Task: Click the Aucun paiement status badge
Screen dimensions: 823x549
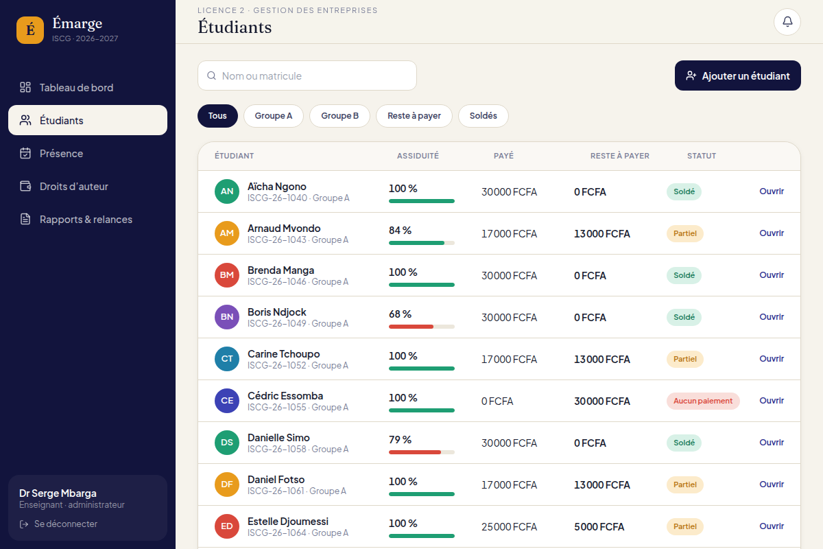Action: tap(703, 401)
